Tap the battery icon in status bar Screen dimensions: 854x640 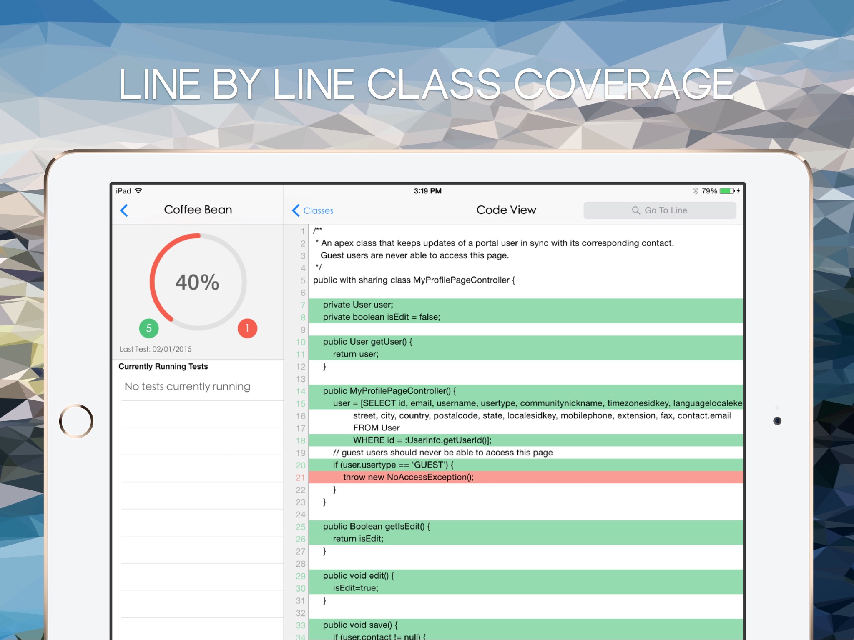pyautogui.click(x=727, y=191)
